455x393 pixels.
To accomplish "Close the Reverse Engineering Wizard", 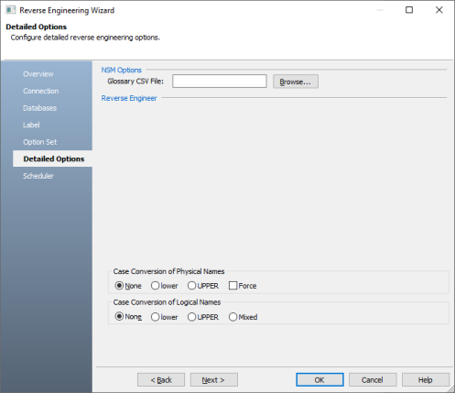I will click(x=439, y=10).
